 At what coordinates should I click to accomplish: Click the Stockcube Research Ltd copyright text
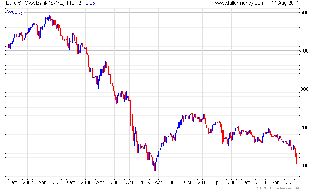pos(276,188)
